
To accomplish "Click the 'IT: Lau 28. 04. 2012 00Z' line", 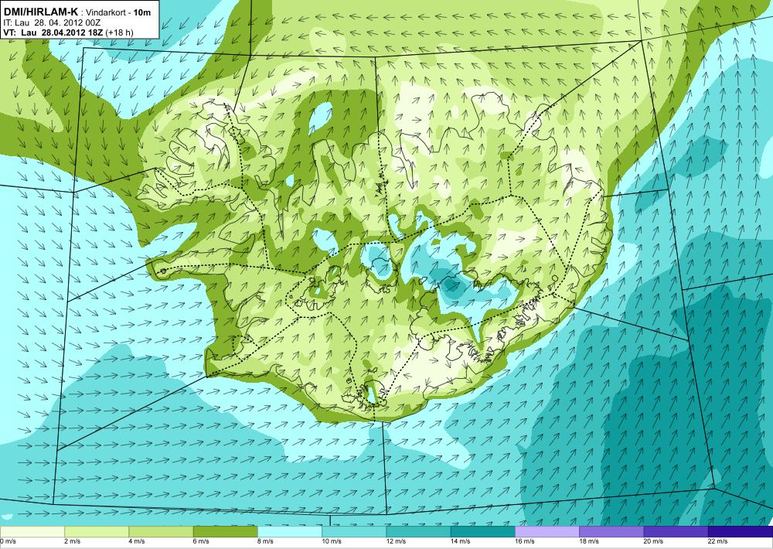I will (x=53, y=22).
